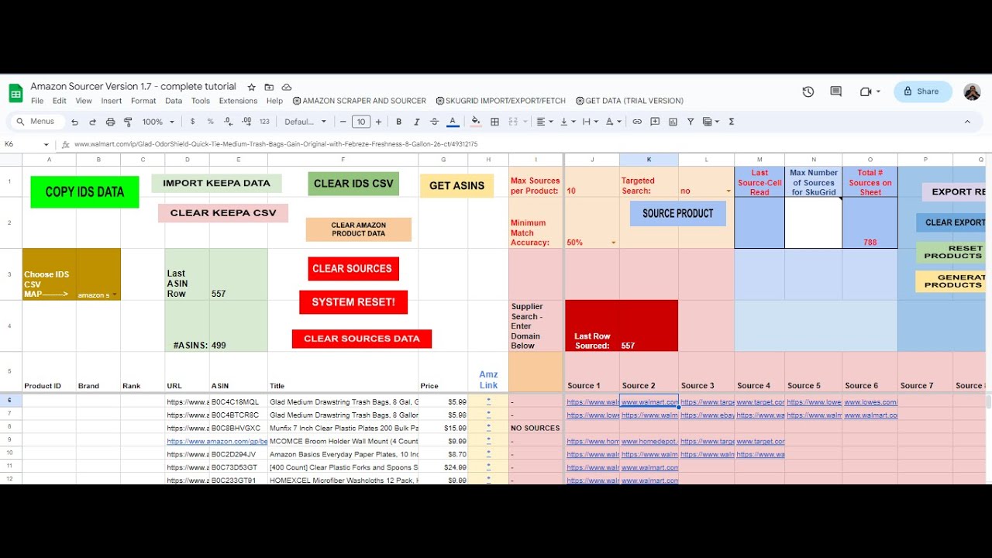
Task: Open the text color picker
Action: 453,122
